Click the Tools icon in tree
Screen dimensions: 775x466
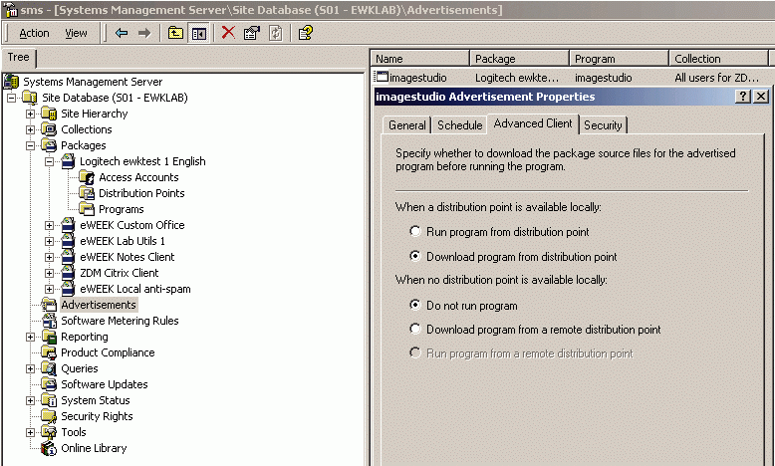(x=49, y=432)
